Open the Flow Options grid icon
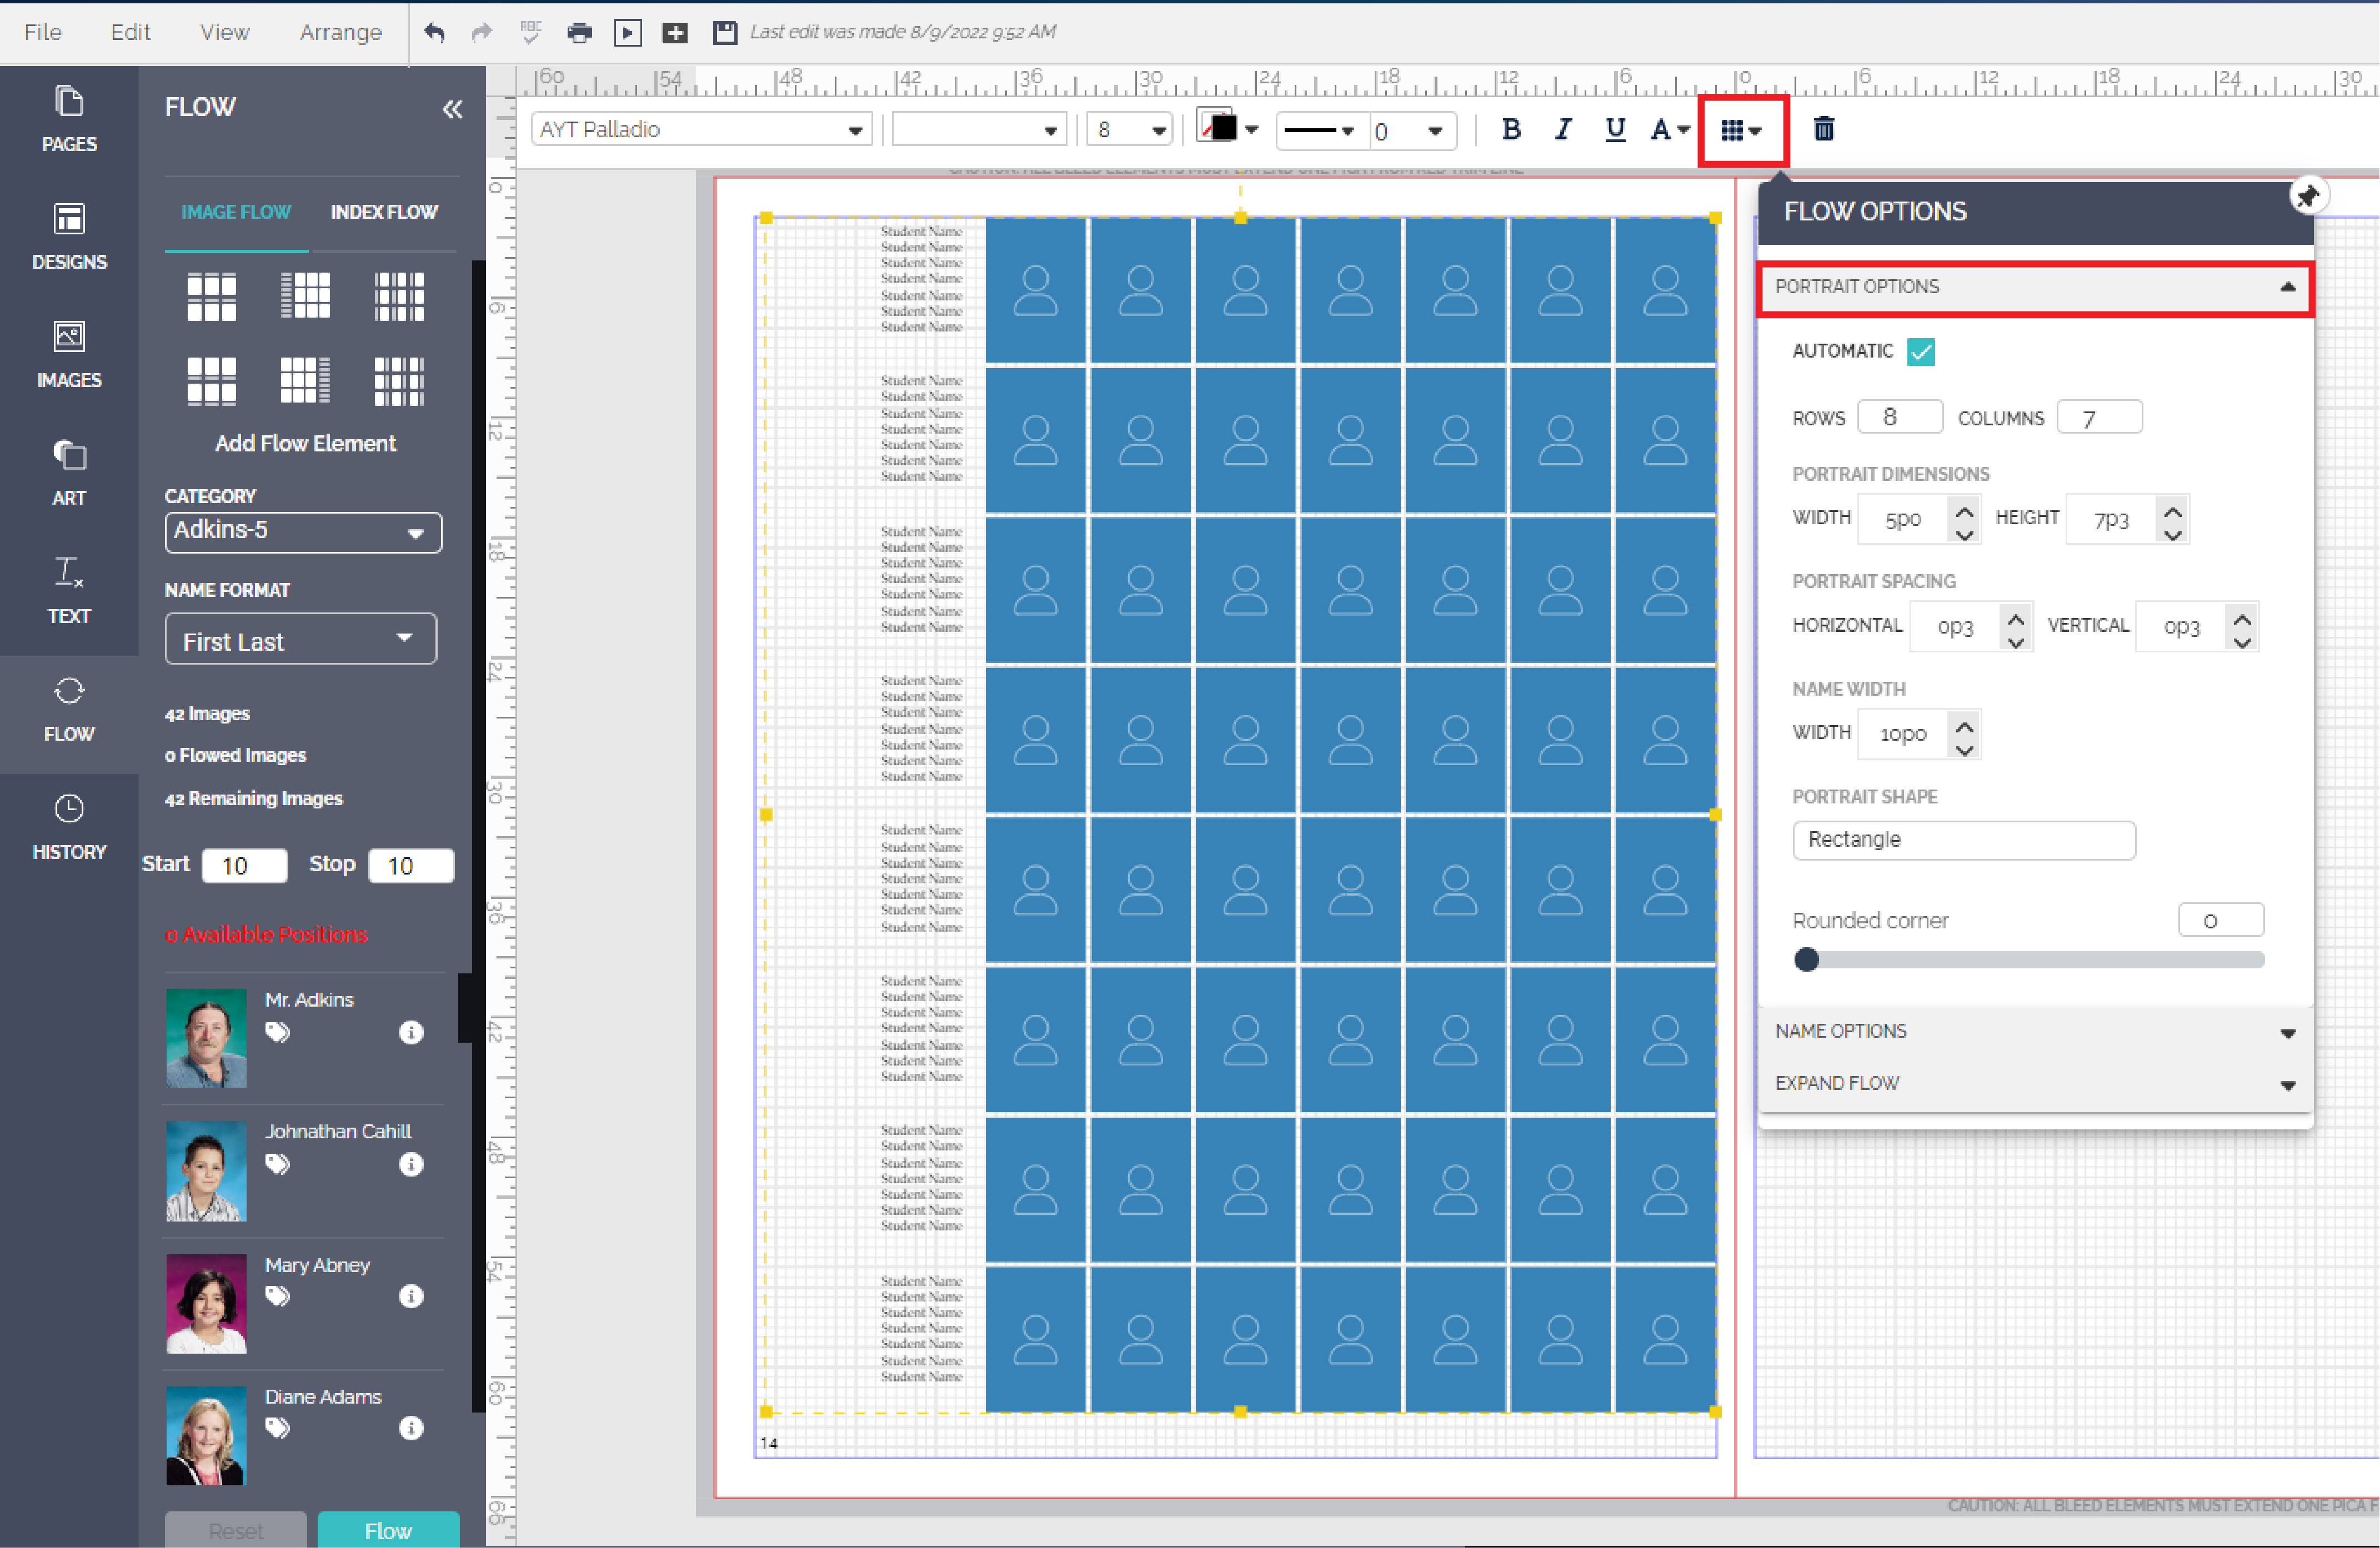The image size is (2380, 1548). 1741,131
